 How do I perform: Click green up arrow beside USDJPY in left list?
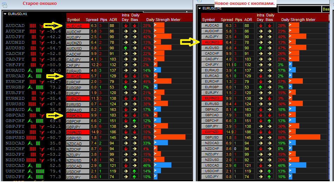pos(30,177)
